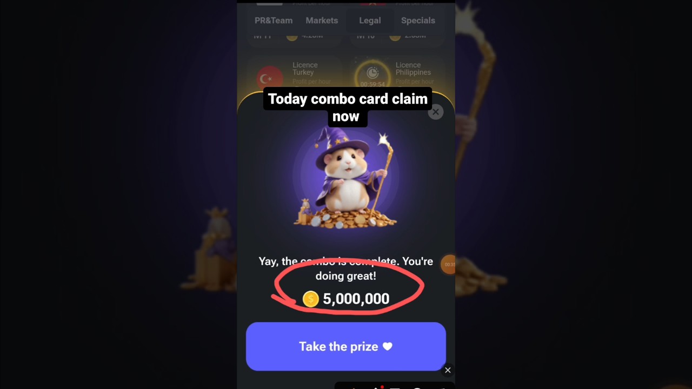Click the white heart on the prize button
The width and height of the screenshot is (692, 389).
click(x=387, y=346)
